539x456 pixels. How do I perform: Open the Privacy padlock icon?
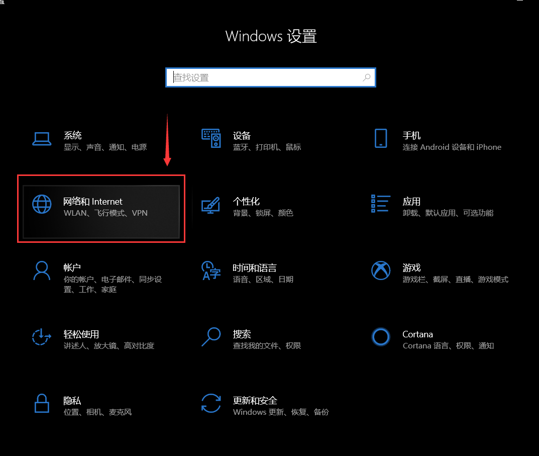coord(42,403)
